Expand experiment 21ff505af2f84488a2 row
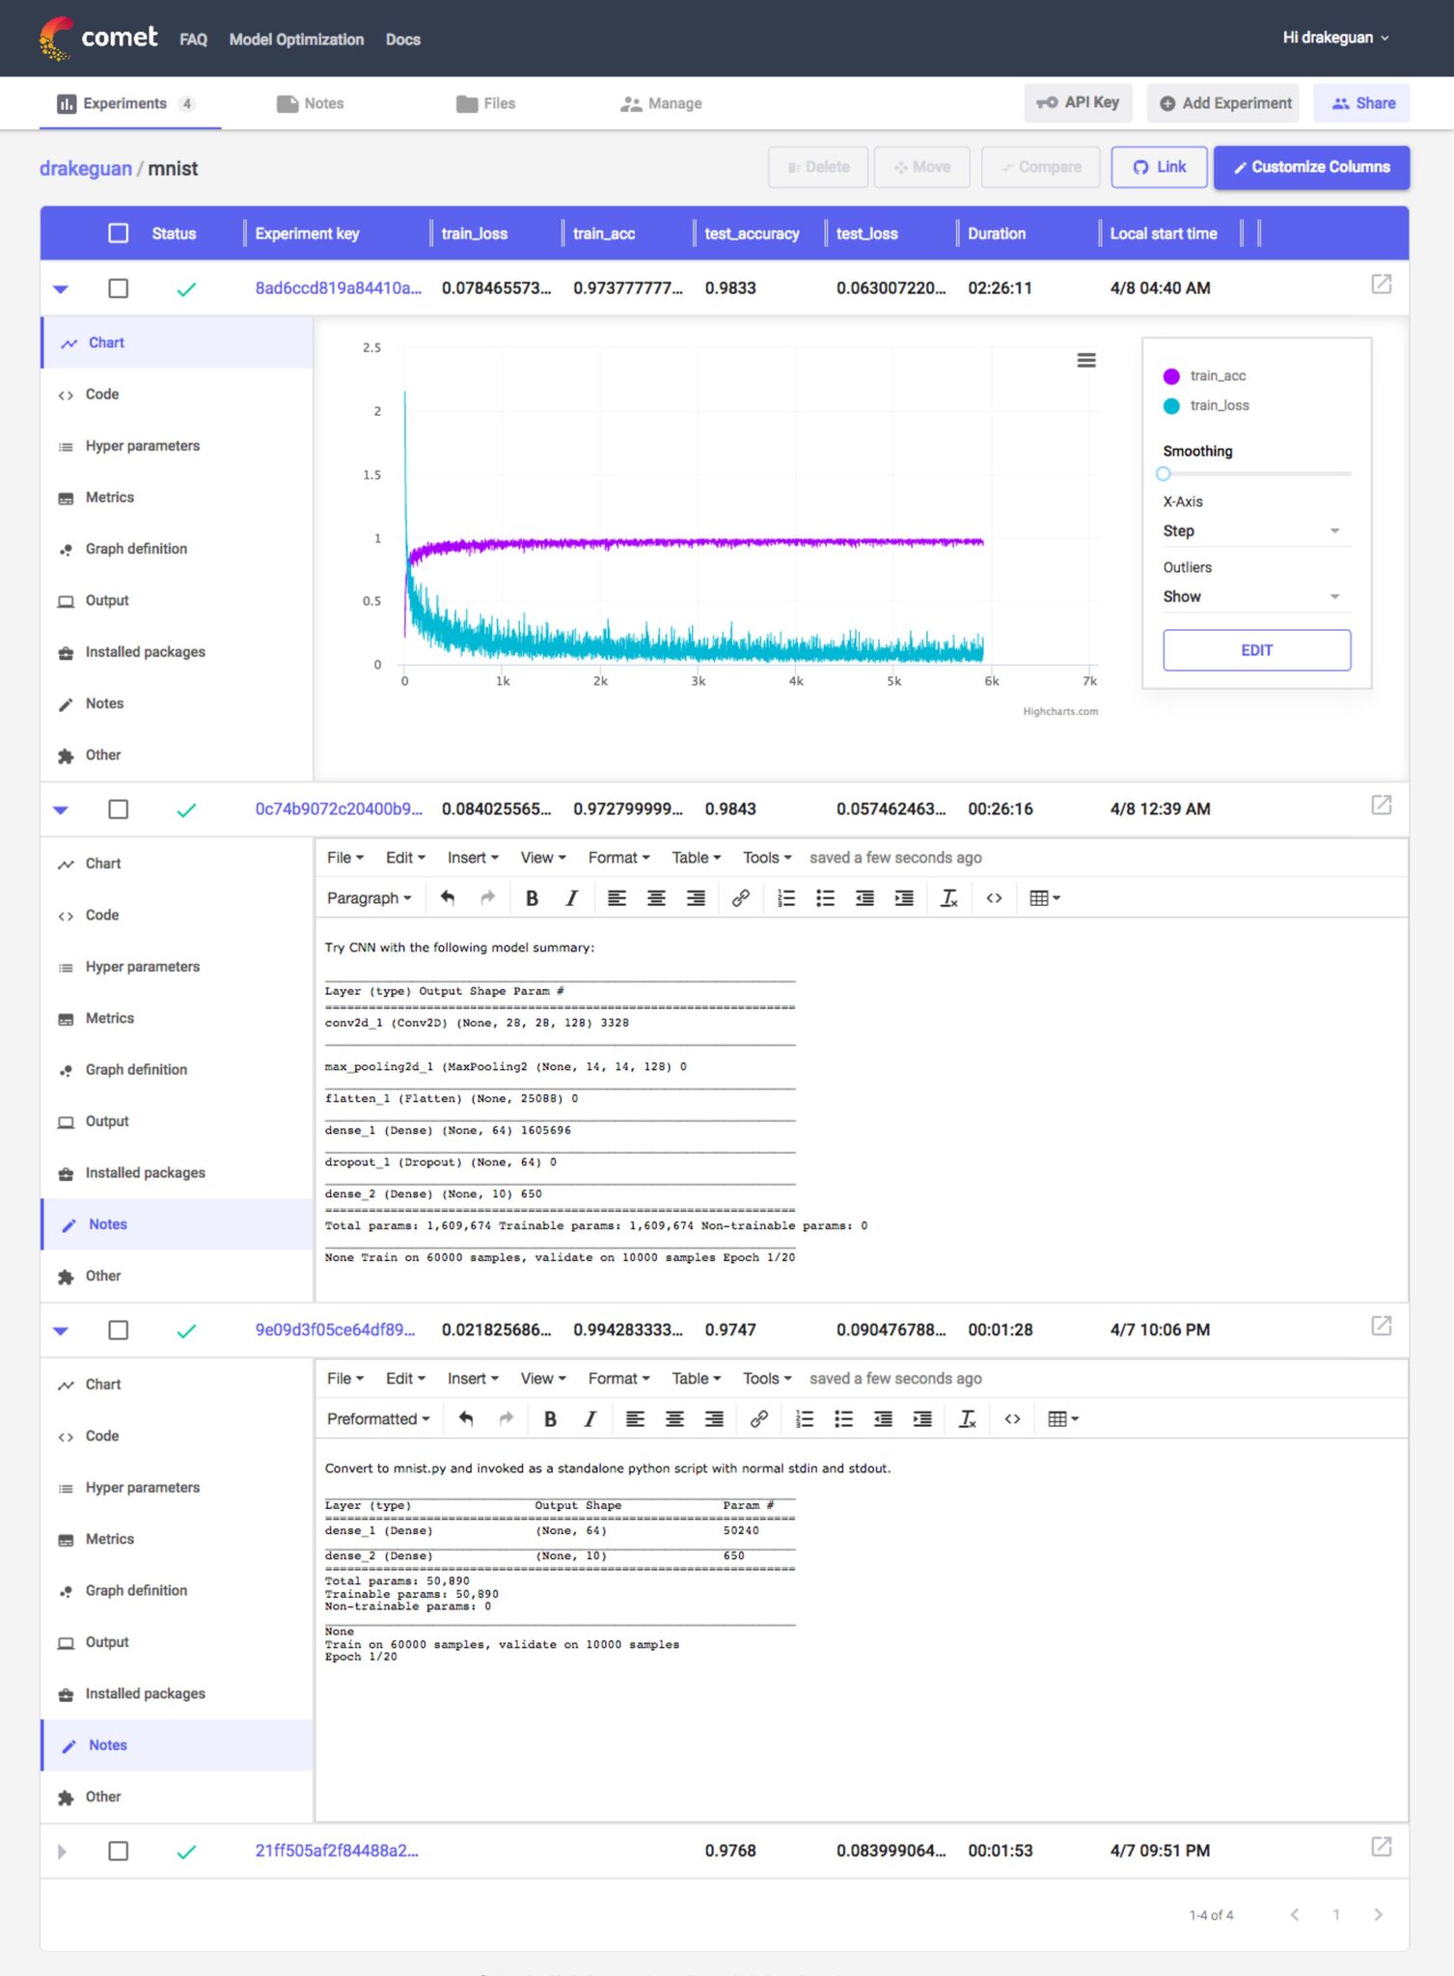1454x1976 pixels. (x=61, y=1852)
